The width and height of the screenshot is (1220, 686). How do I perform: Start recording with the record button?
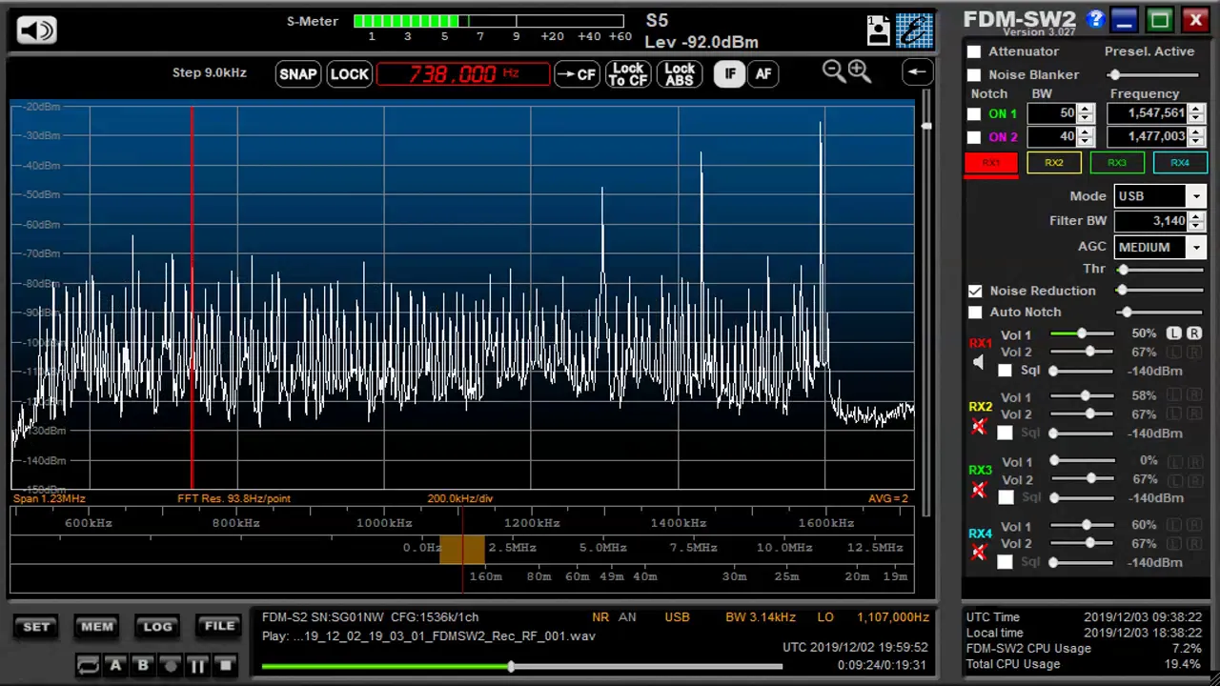(x=171, y=666)
